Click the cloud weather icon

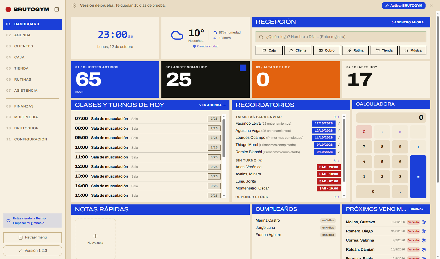point(177,35)
